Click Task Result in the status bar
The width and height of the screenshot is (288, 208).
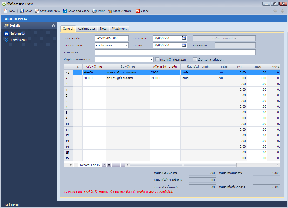click(x=12, y=205)
